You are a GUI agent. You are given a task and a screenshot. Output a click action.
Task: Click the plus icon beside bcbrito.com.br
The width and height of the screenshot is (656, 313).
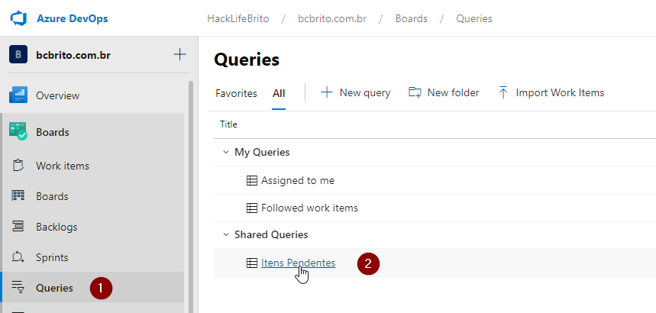pyautogui.click(x=179, y=54)
